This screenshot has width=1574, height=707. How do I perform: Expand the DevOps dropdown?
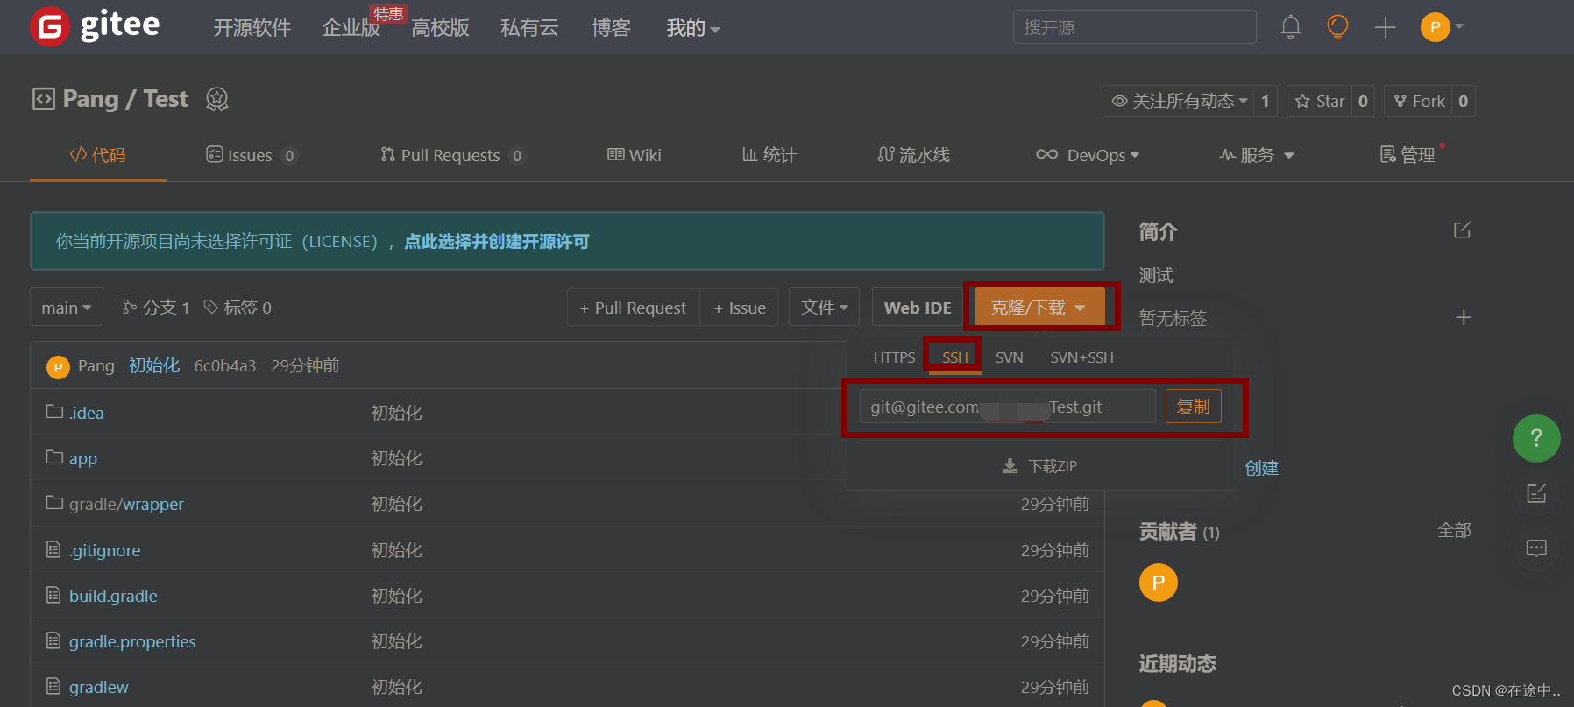[x=1088, y=155]
